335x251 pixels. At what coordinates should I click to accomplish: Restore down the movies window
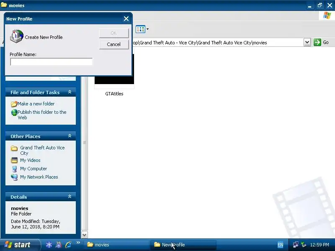[x=320, y=5]
